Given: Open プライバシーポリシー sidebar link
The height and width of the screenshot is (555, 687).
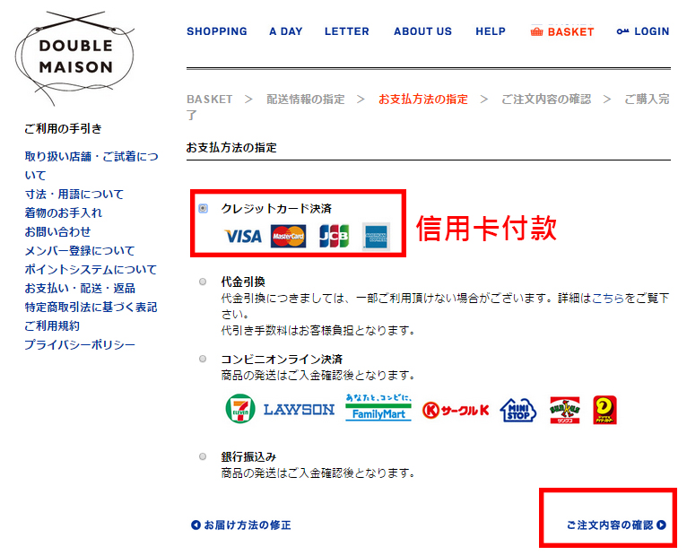Looking at the screenshot, I should tap(80, 344).
